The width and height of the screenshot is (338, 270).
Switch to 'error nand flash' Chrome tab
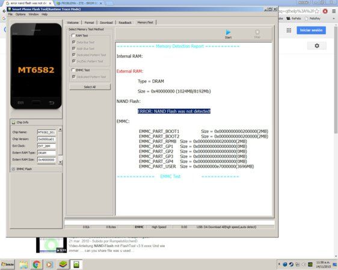point(29,3)
